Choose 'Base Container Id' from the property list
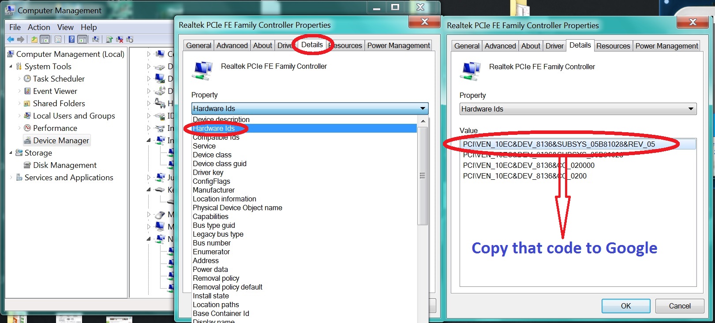715x323 pixels. click(304, 313)
